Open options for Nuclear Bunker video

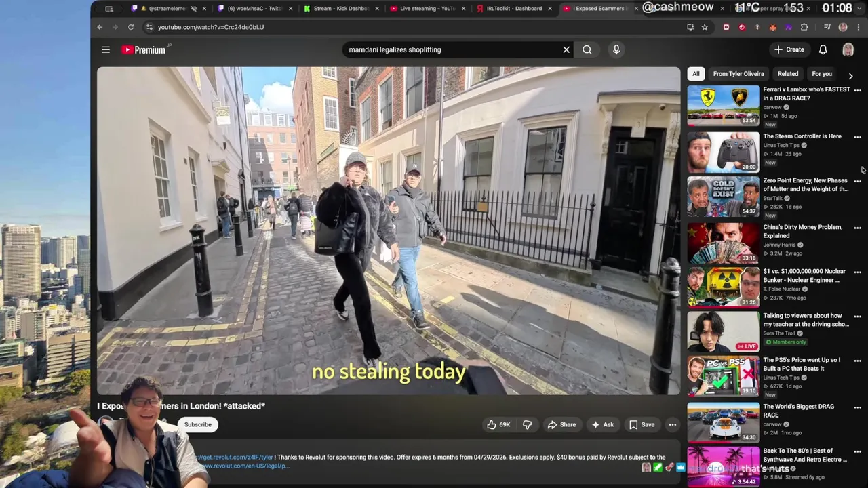pyautogui.click(x=857, y=272)
